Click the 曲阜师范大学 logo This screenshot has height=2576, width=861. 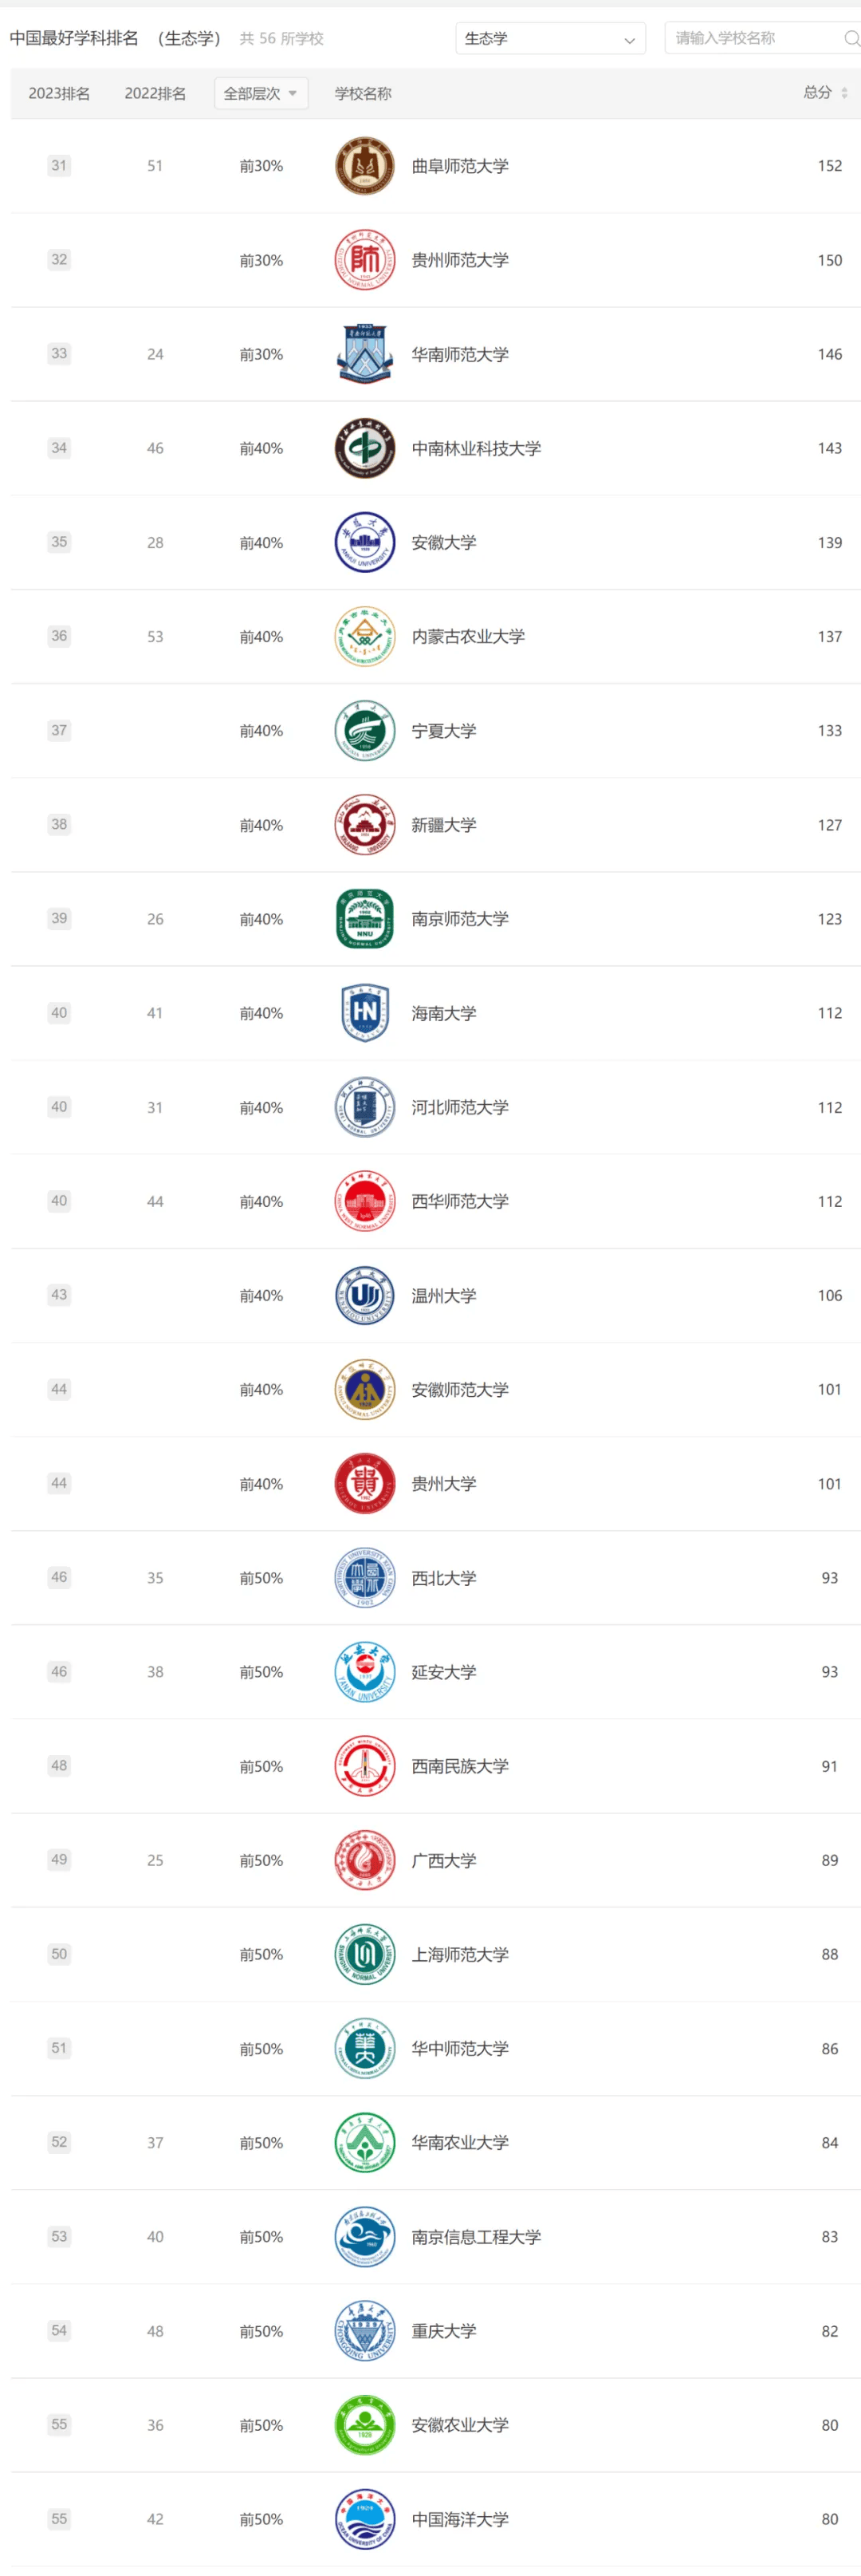[x=364, y=166]
